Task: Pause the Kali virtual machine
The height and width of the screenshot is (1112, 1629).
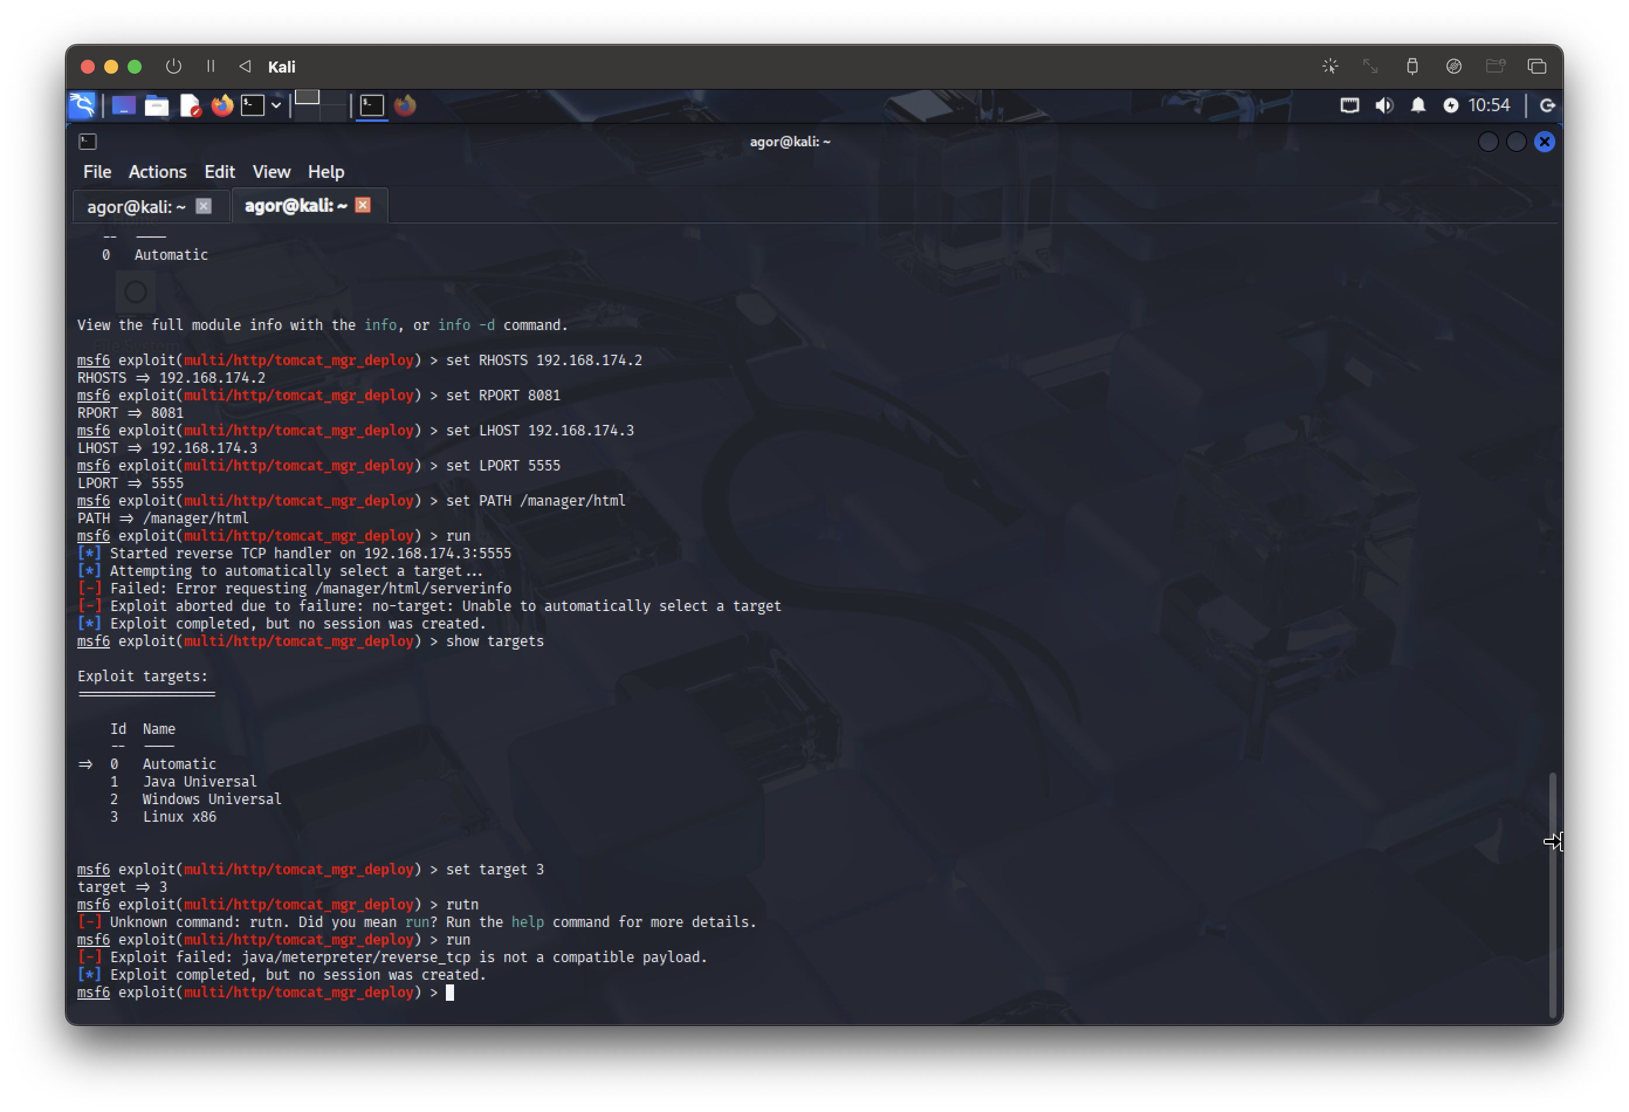Action: click(x=210, y=66)
